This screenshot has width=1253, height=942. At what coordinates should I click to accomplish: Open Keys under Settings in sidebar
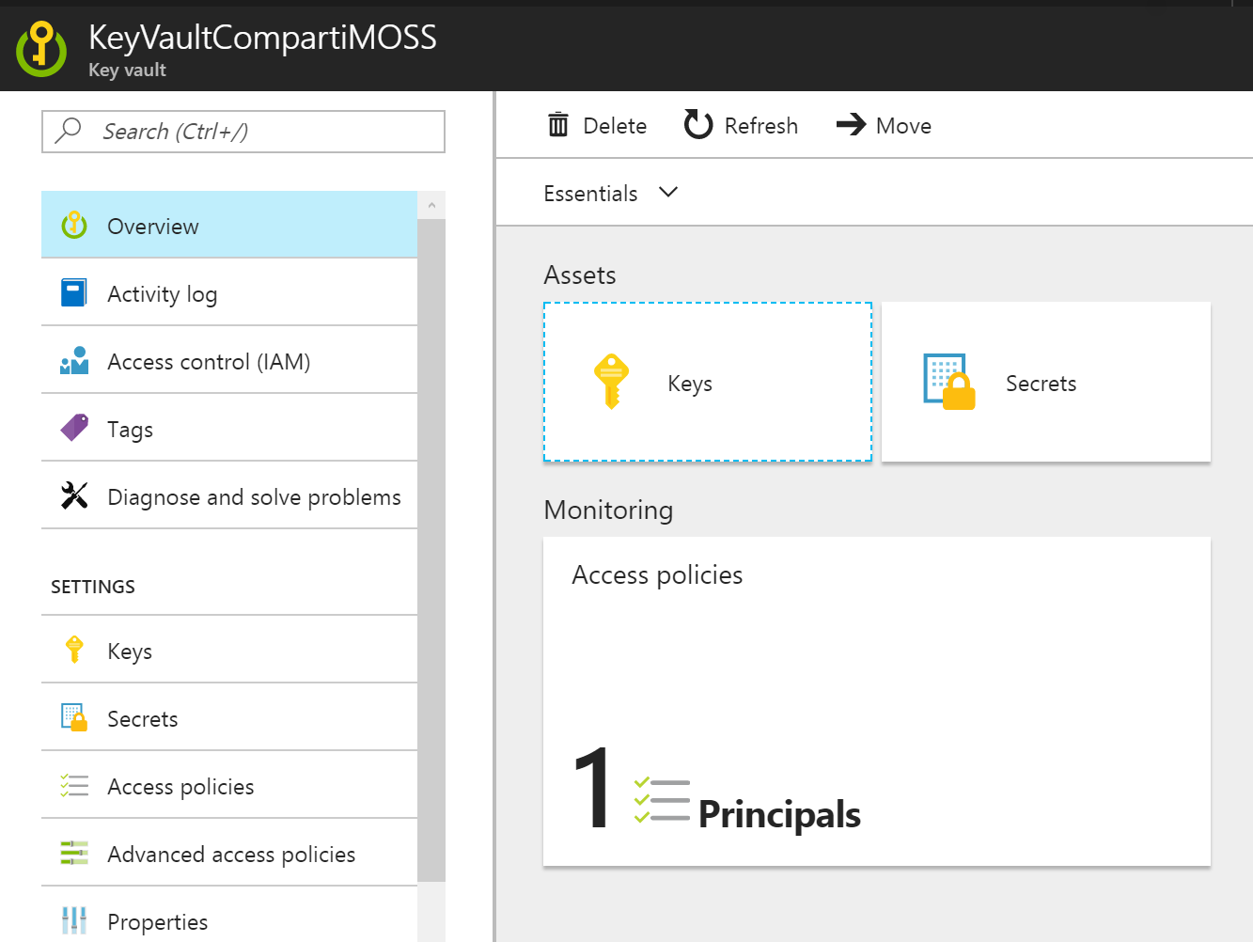click(129, 652)
